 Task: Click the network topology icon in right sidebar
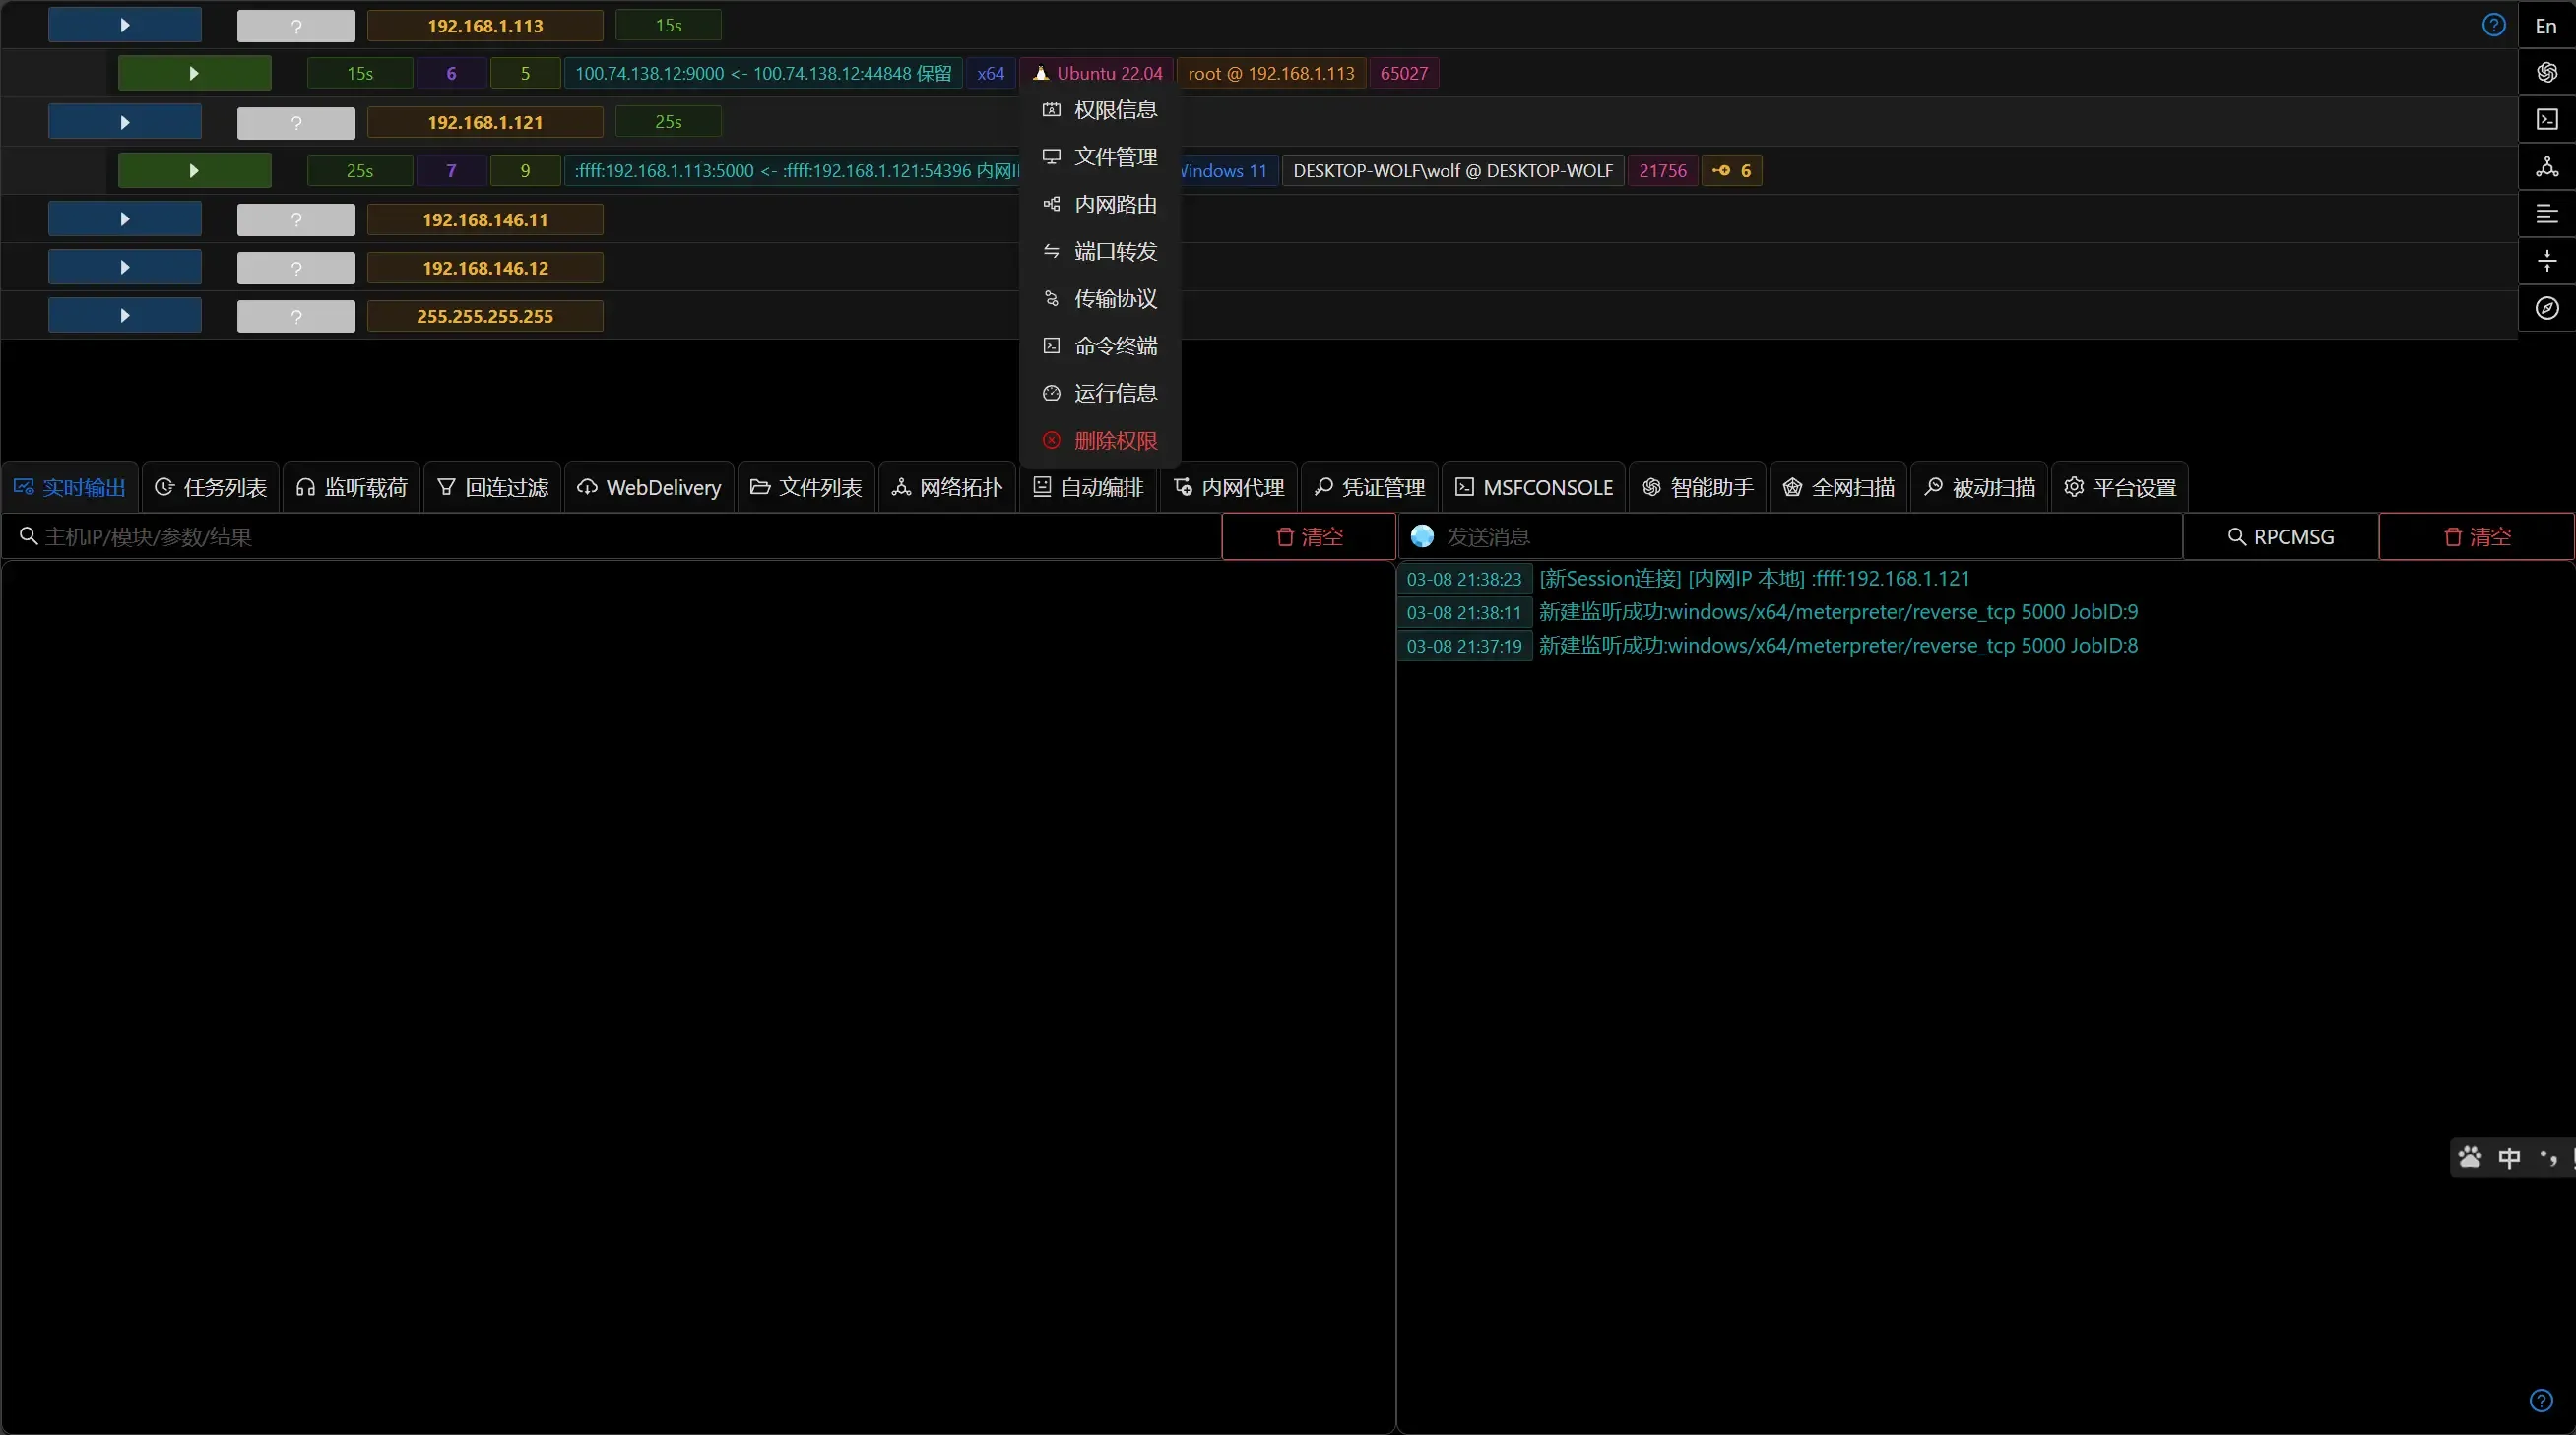point(2546,166)
